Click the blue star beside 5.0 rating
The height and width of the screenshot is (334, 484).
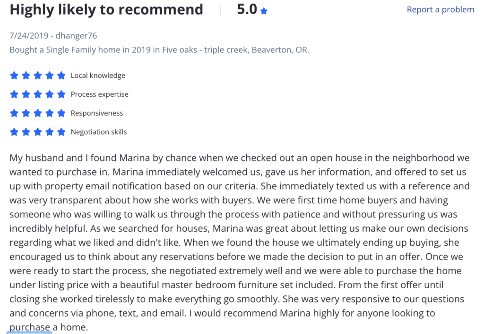click(264, 11)
